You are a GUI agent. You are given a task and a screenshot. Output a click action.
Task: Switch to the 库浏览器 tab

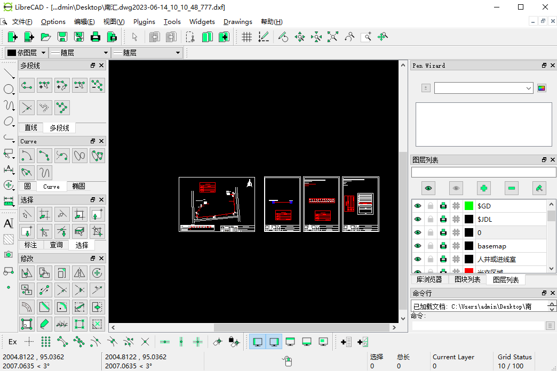[x=429, y=279]
